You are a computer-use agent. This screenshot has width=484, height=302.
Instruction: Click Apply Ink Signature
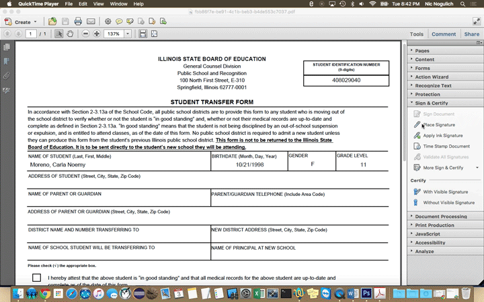(442, 136)
